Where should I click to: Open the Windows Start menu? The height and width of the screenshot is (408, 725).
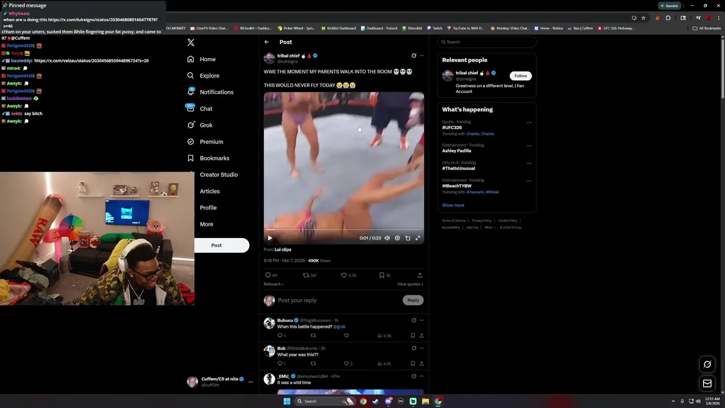[x=287, y=401]
